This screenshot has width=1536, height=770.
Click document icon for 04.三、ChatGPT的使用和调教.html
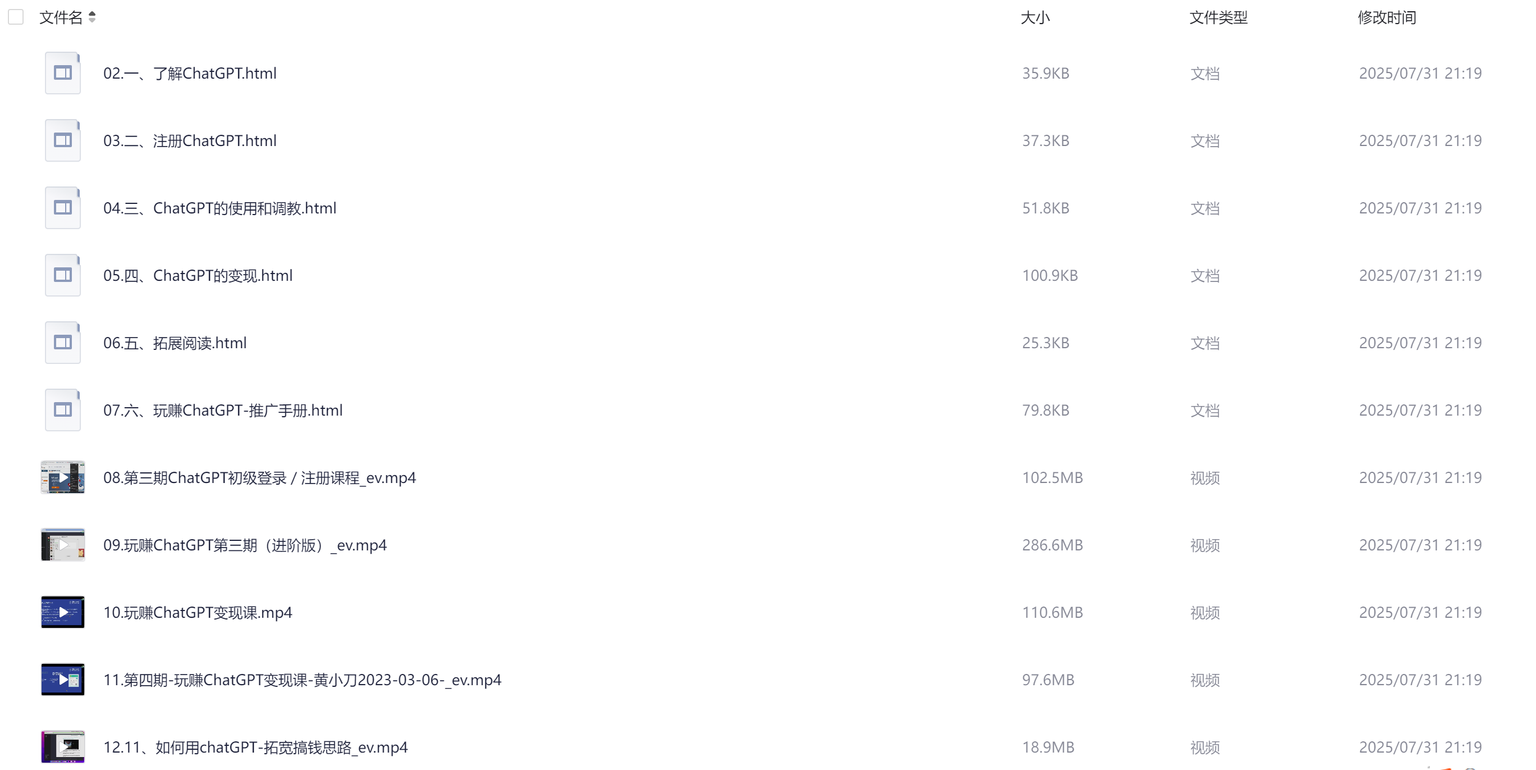pyautogui.click(x=62, y=208)
